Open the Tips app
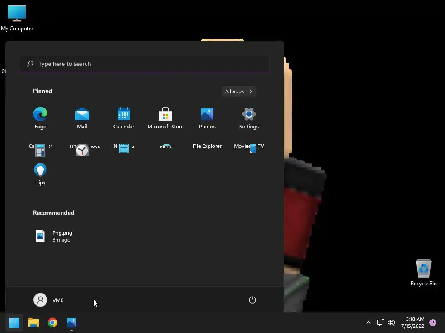The height and width of the screenshot is (333, 445). (40, 174)
